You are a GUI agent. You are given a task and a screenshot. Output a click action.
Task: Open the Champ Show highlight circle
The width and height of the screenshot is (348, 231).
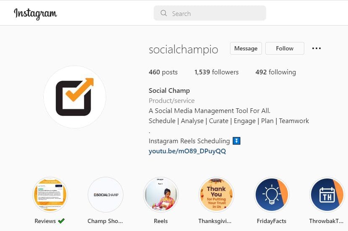pos(105,194)
